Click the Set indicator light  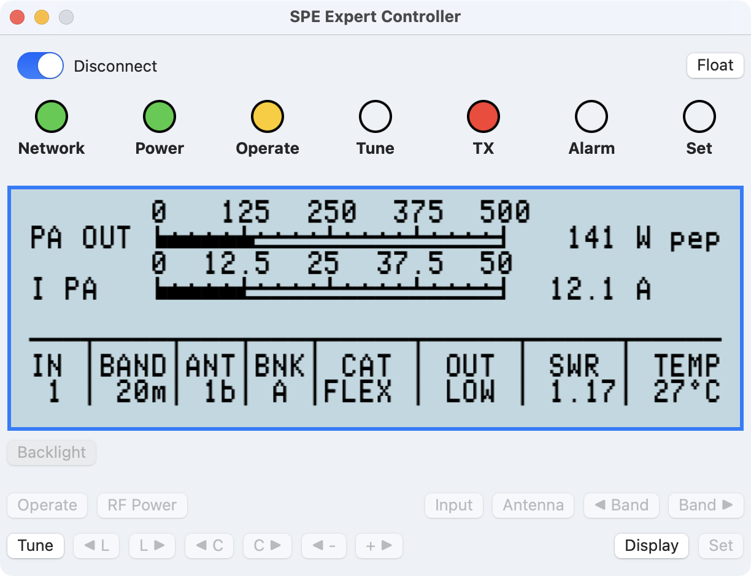point(699,116)
